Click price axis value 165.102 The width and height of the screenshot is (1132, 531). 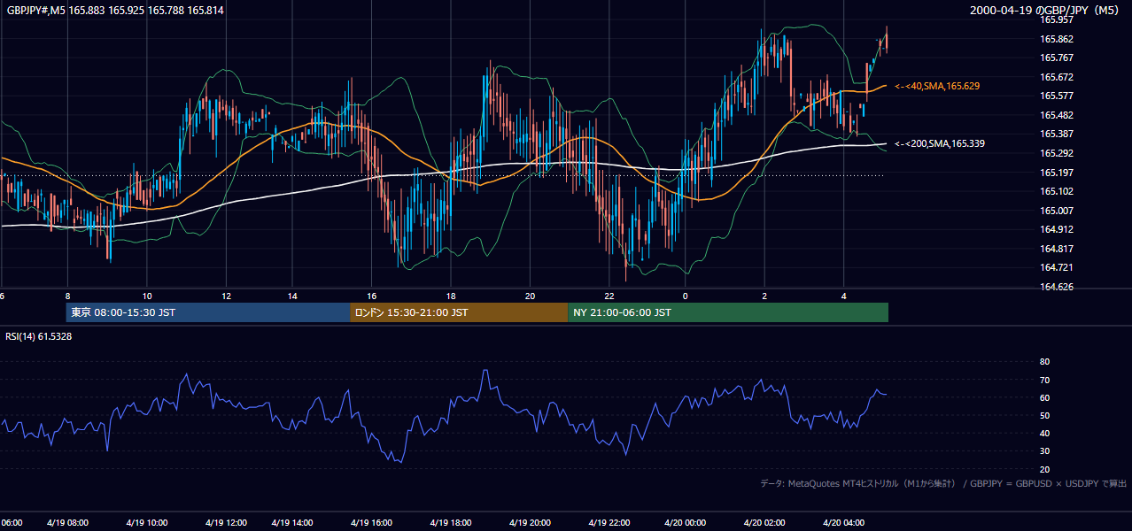1057,191
